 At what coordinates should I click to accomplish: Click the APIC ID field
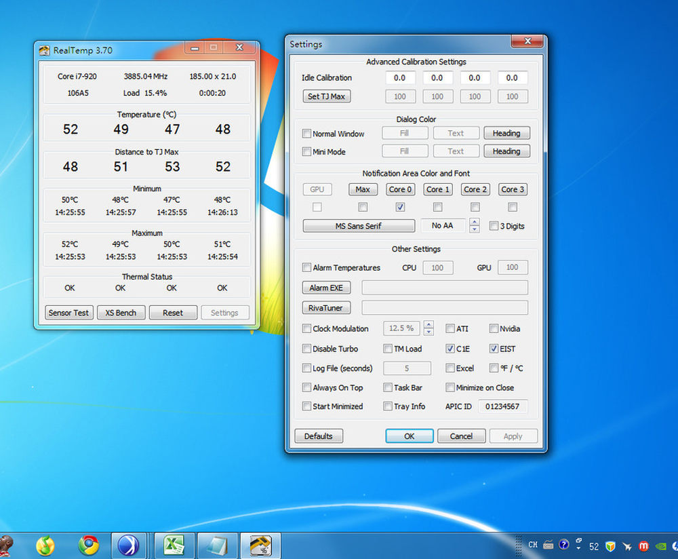point(503,407)
